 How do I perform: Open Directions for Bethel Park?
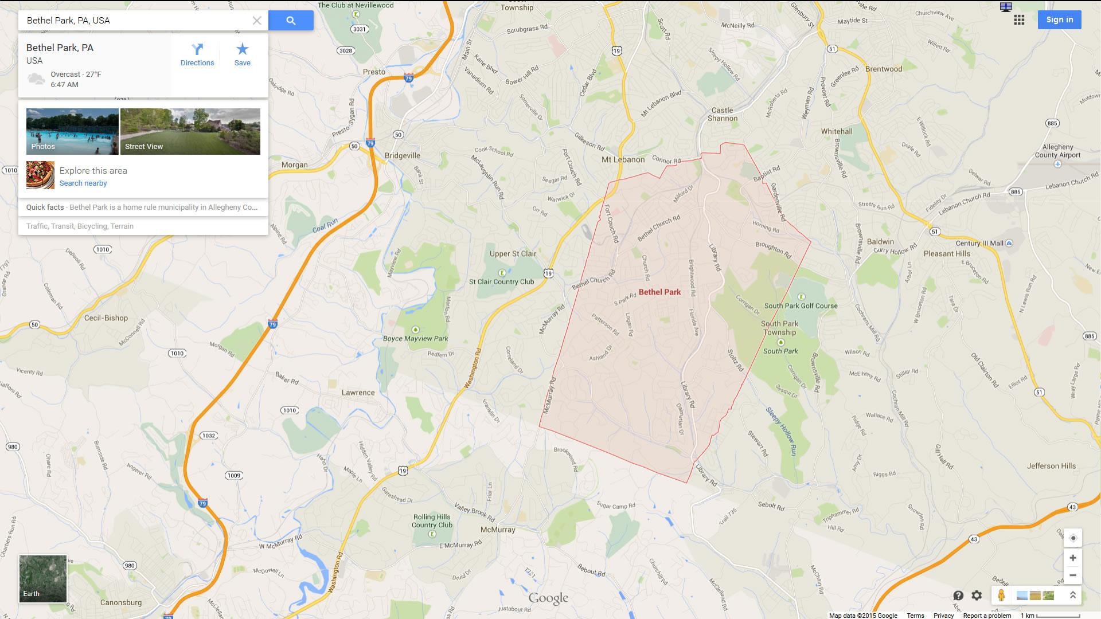coord(197,54)
